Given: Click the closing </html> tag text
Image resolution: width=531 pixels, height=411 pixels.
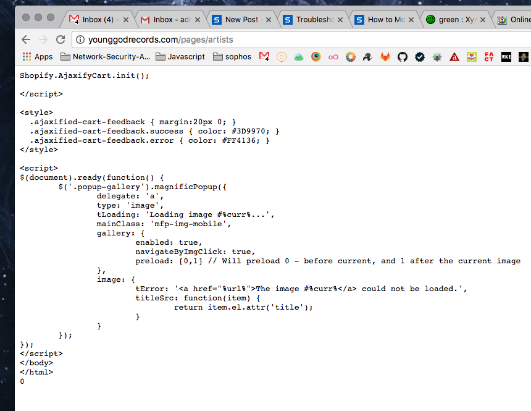Looking at the screenshot, I should [x=36, y=372].
